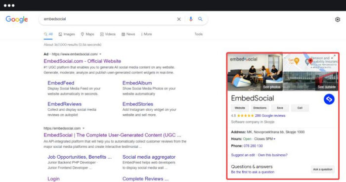View See outside street thumbnail

[311, 81]
